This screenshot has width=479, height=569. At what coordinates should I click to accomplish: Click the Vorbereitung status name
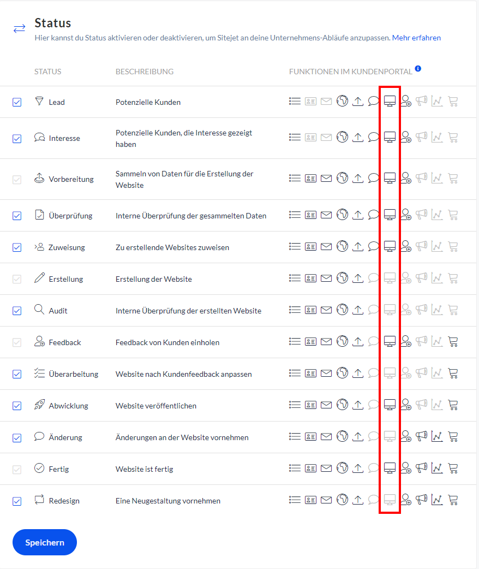71,179
